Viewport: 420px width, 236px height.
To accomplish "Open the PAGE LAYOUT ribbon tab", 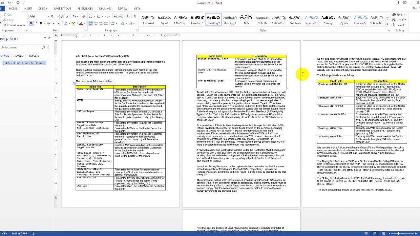I will [62, 9].
